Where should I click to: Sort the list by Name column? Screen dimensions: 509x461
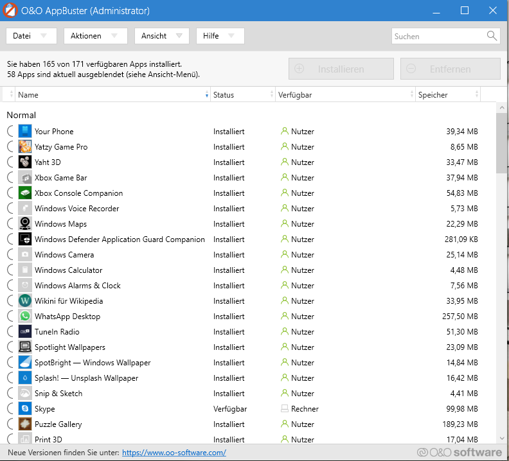coord(112,95)
